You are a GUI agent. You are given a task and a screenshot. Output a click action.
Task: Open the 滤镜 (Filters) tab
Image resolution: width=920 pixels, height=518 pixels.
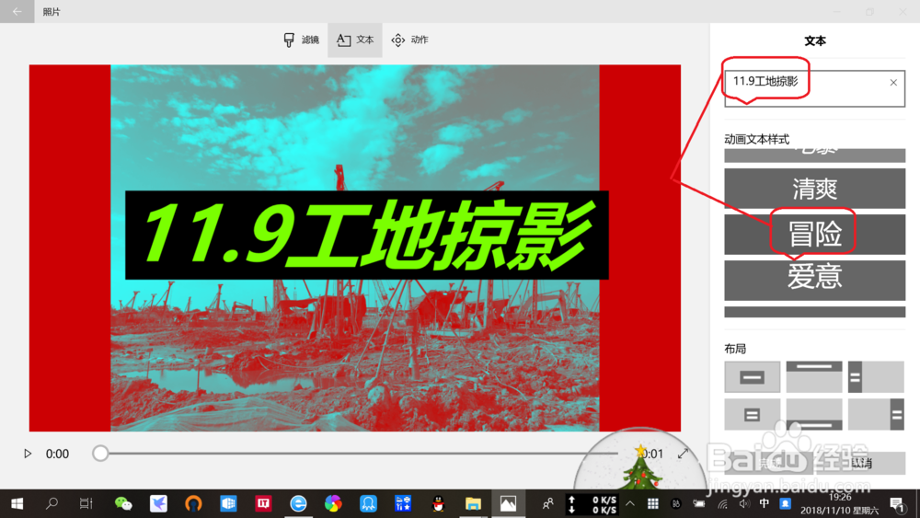(301, 40)
